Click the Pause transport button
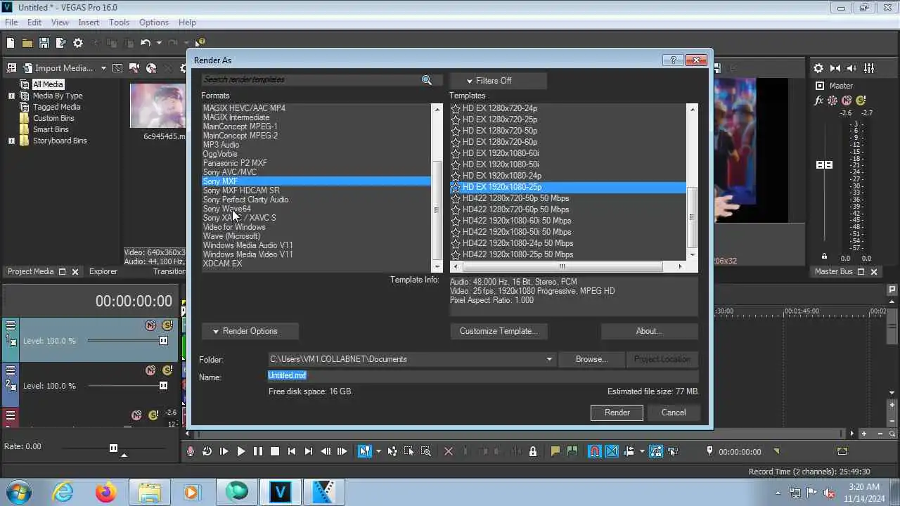Viewport: 900px width, 506px height. tap(257, 451)
